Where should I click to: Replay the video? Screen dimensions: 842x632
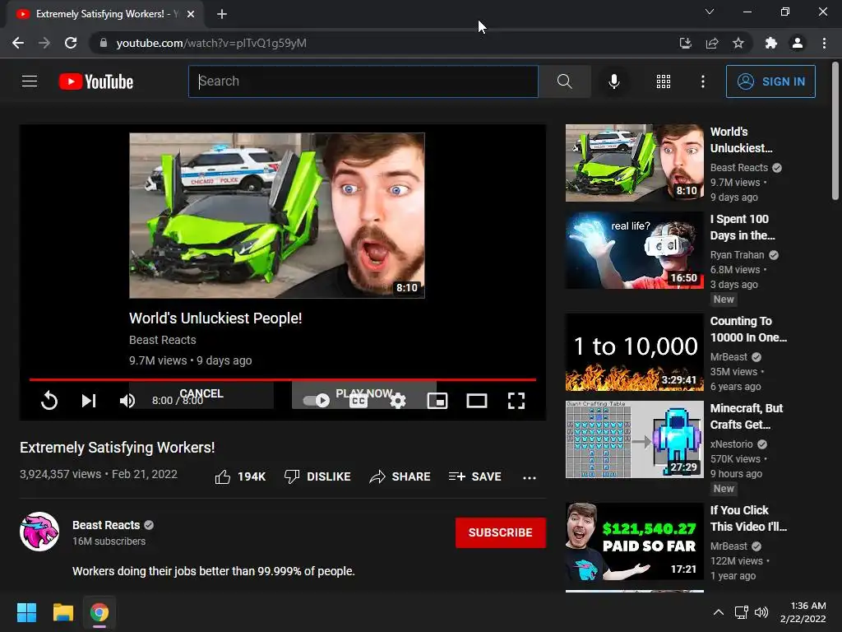[x=49, y=401]
